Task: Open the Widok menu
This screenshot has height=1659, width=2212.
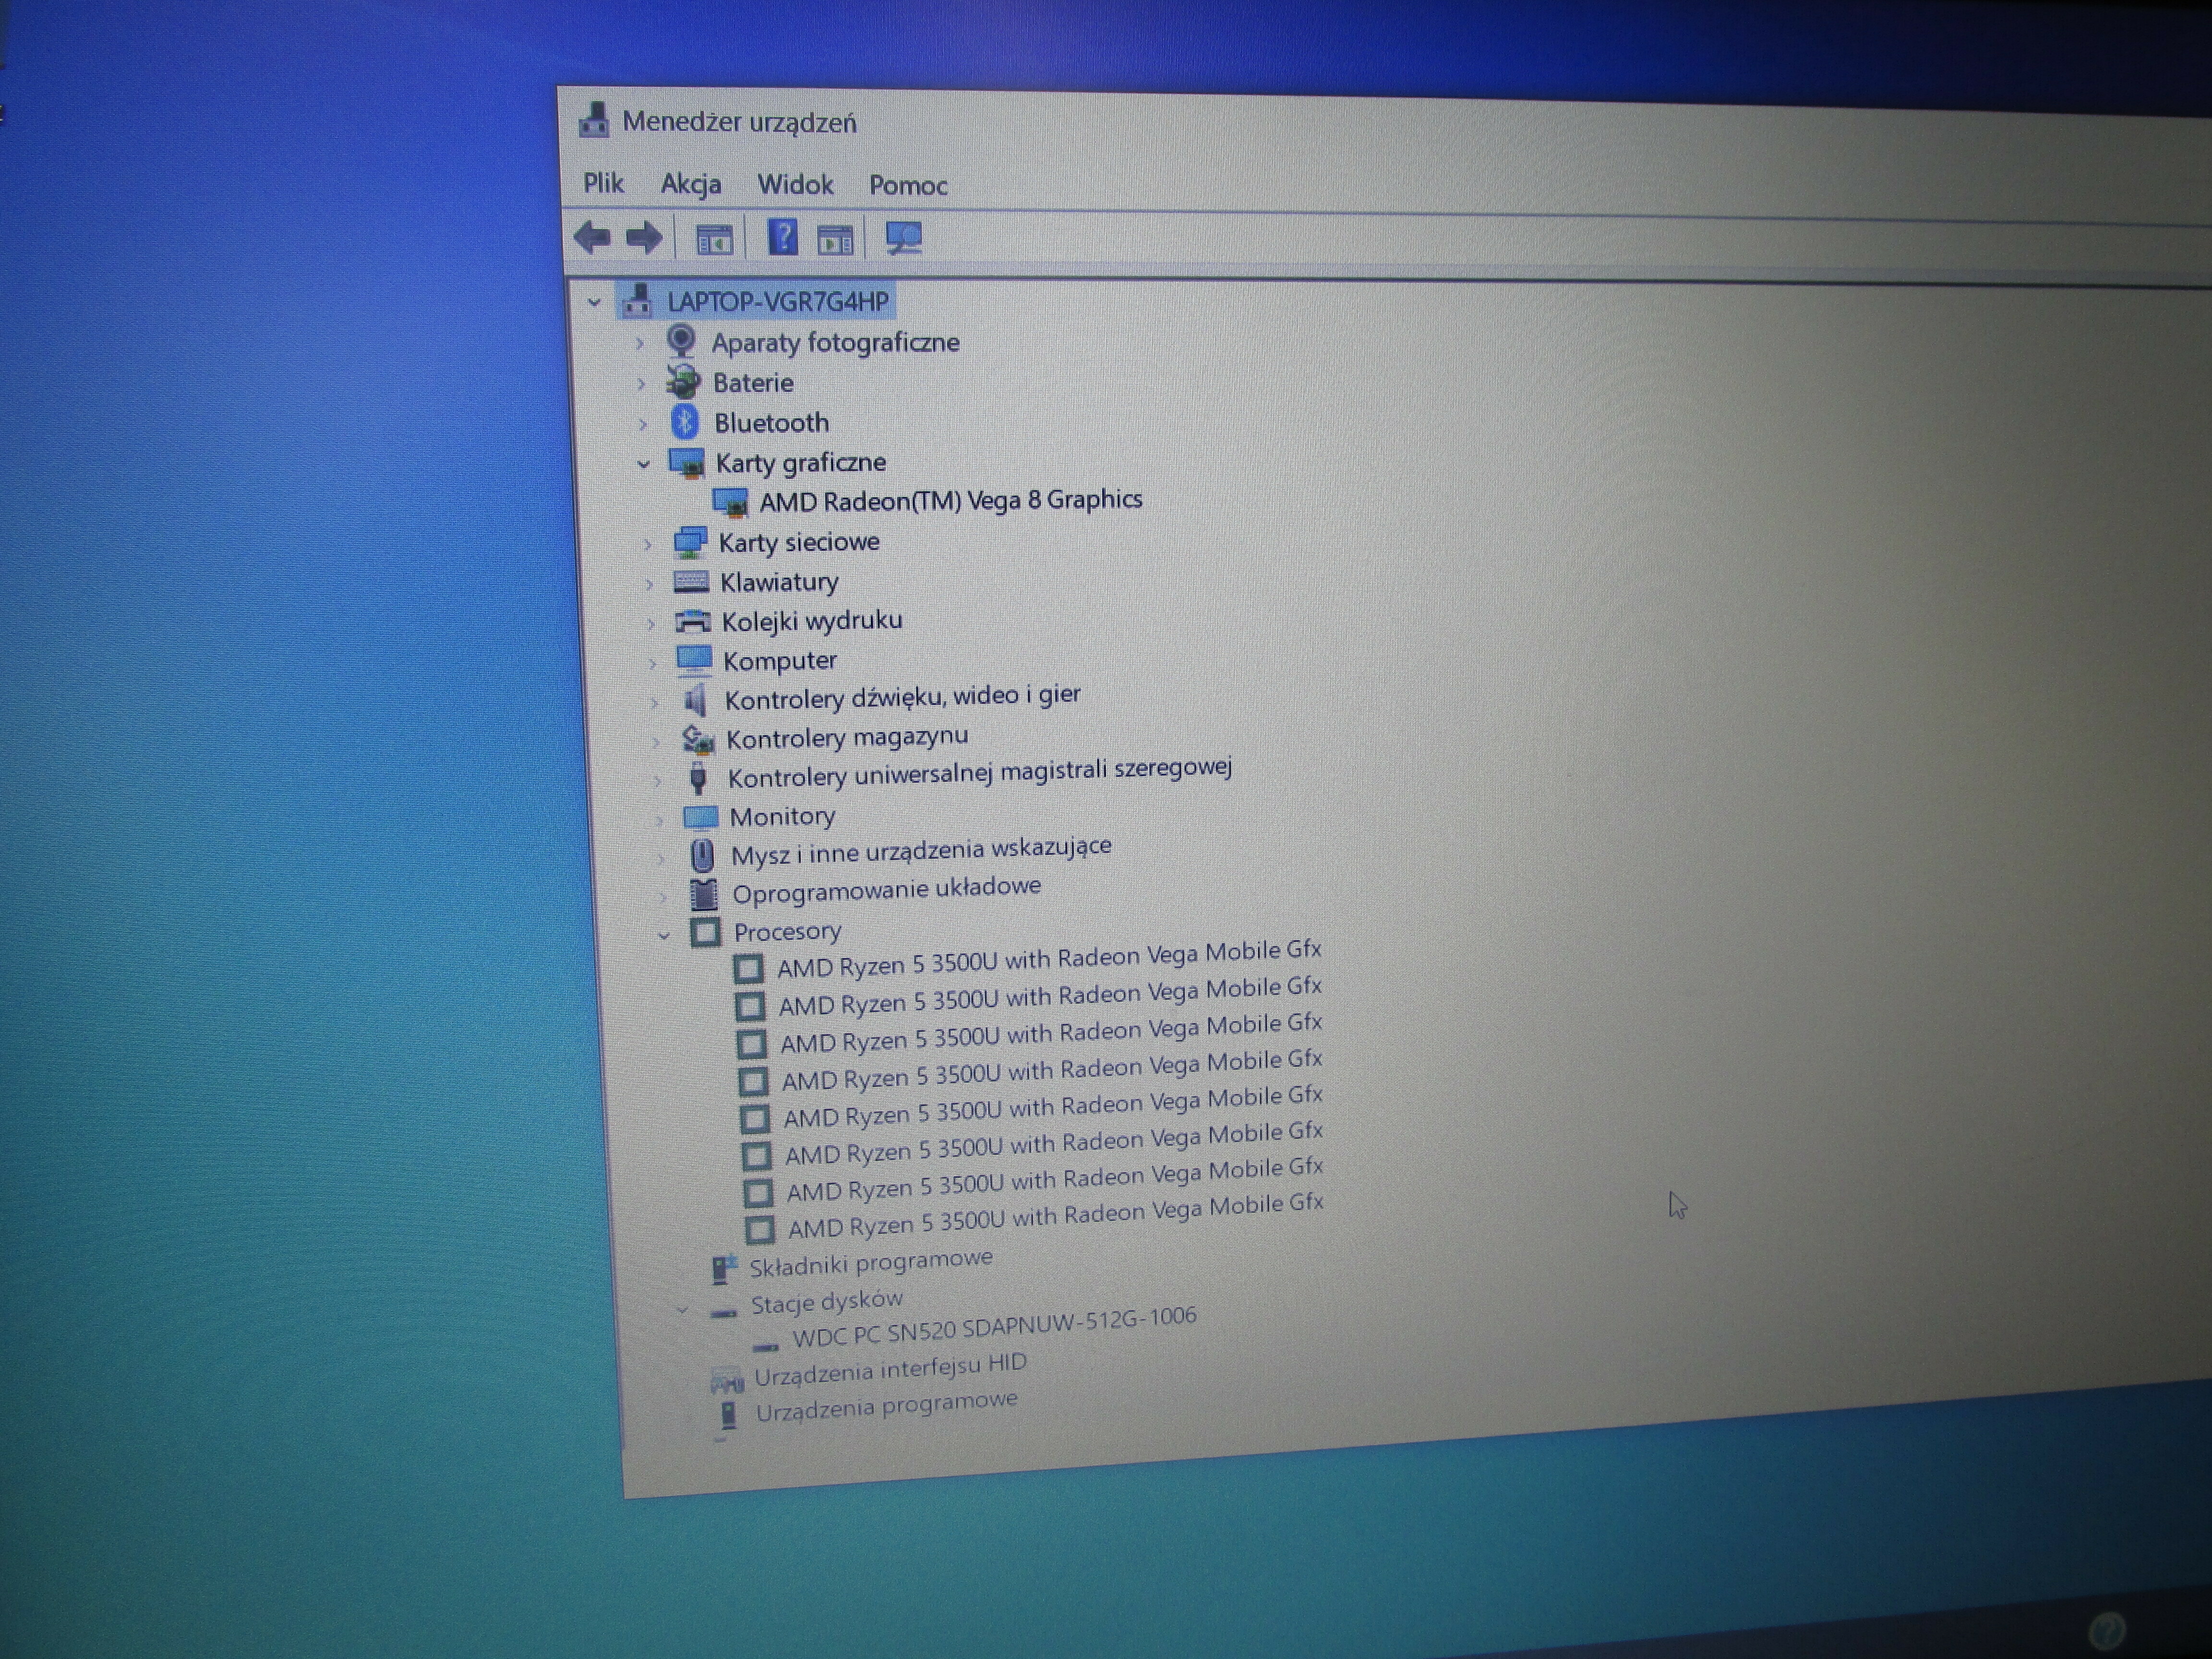Action: [795, 185]
